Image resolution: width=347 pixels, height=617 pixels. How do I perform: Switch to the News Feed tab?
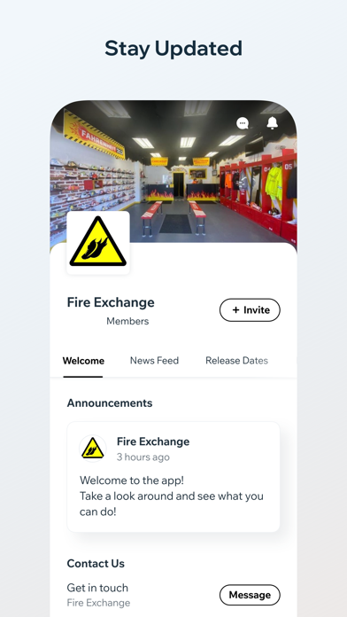pos(154,361)
